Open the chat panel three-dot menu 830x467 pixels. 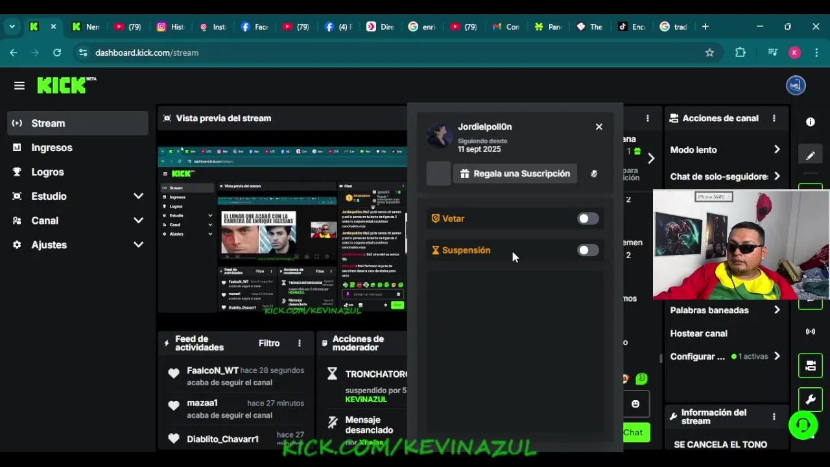(x=647, y=118)
